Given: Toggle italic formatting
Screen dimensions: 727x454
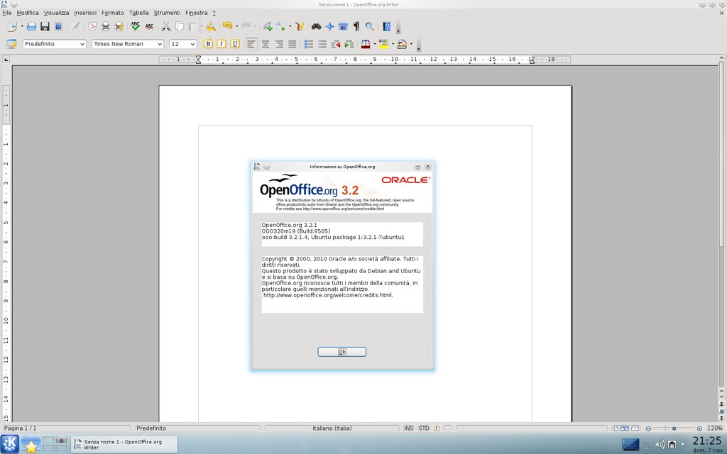Looking at the screenshot, I should 220,43.
